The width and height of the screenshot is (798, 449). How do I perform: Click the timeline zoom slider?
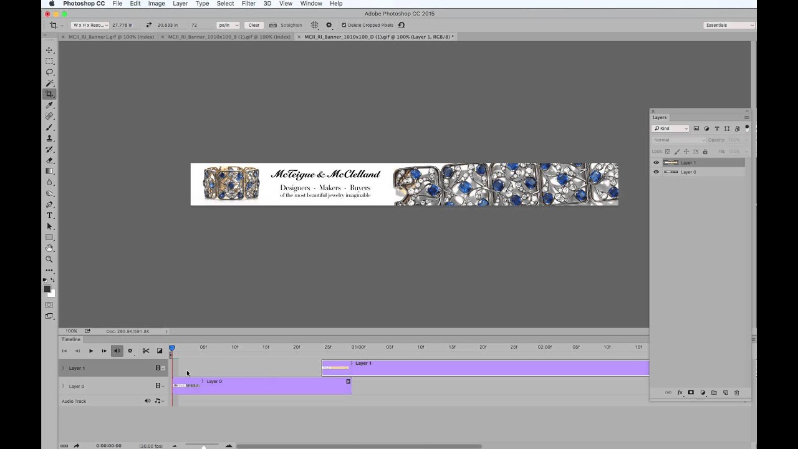pos(203,446)
